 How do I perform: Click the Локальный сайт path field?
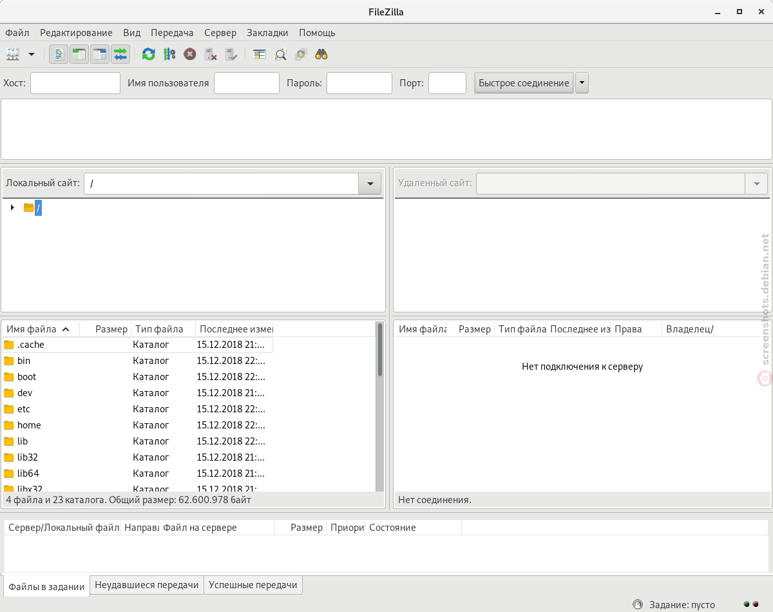[222, 184]
